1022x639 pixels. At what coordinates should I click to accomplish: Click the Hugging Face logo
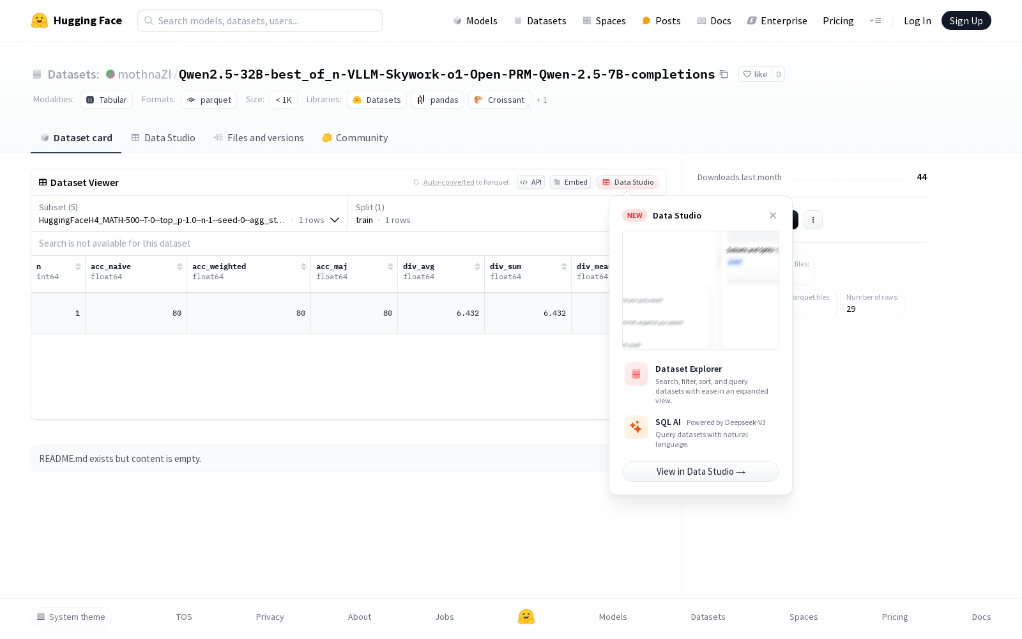(77, 20)
